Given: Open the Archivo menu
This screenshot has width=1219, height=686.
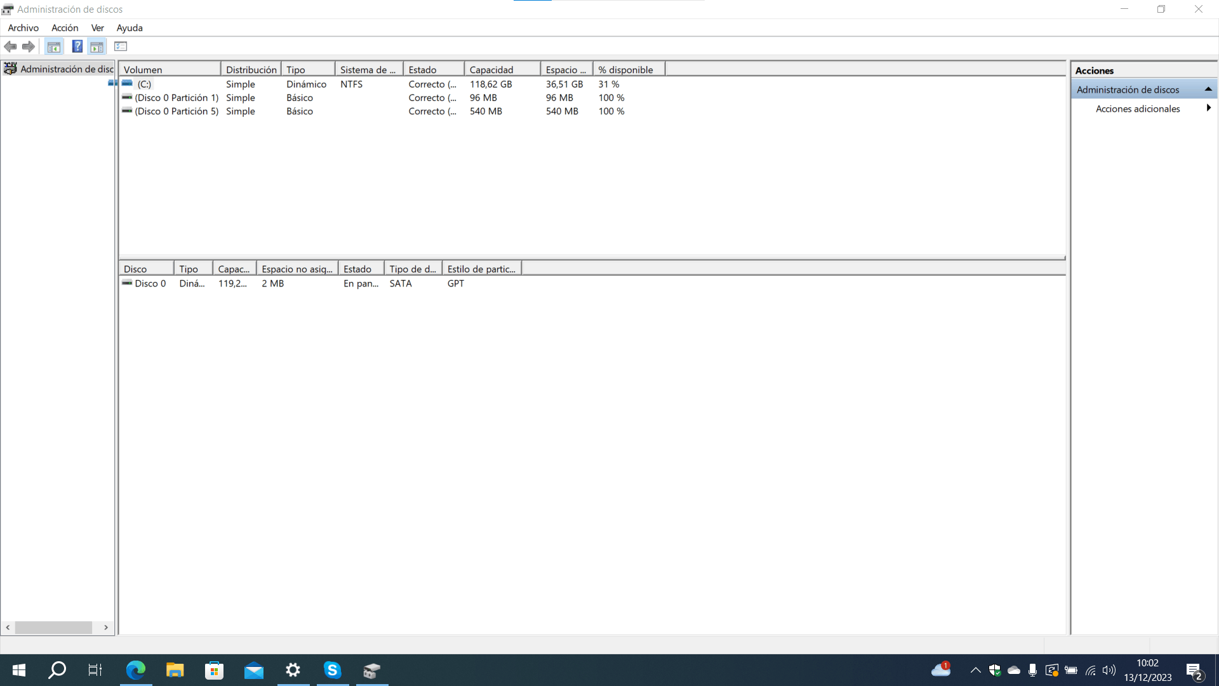Looking at the screenshot, I should [x=23, y=27].
